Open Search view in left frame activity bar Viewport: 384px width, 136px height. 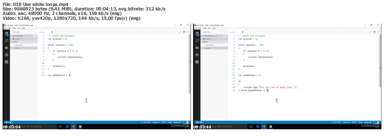coord(7,40)
